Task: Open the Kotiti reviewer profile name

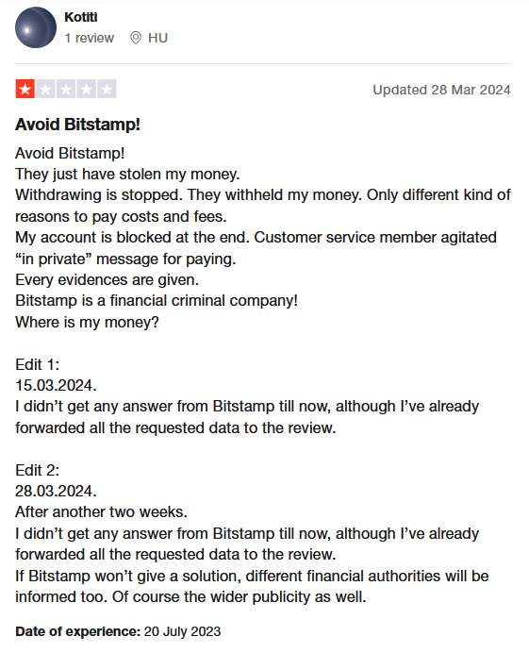Action: coord(81,17)
